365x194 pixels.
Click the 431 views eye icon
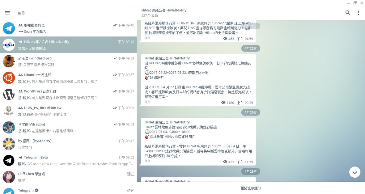coord(225,162)
